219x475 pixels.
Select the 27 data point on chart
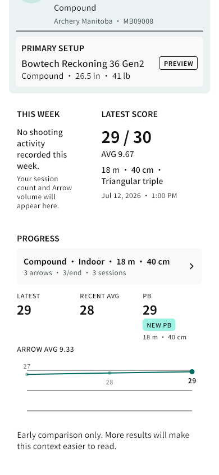(x=27, y=374)
